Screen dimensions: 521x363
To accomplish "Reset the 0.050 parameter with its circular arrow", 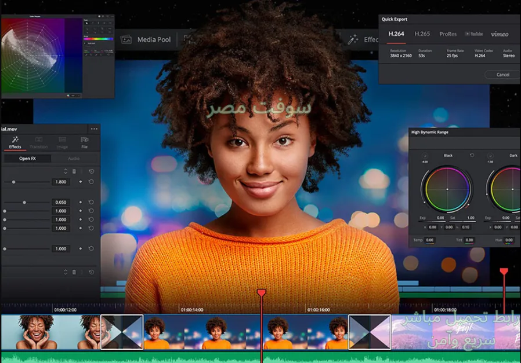I will click(91, 202).
